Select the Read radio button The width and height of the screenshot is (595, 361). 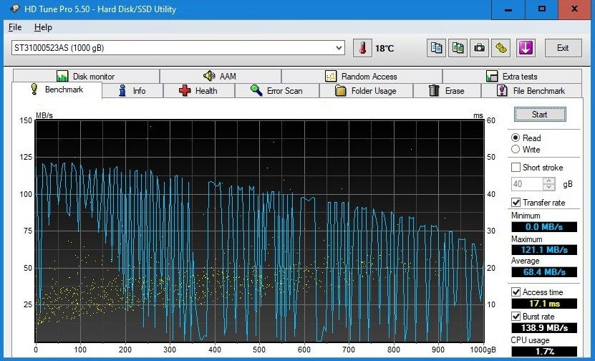(516, 138)
